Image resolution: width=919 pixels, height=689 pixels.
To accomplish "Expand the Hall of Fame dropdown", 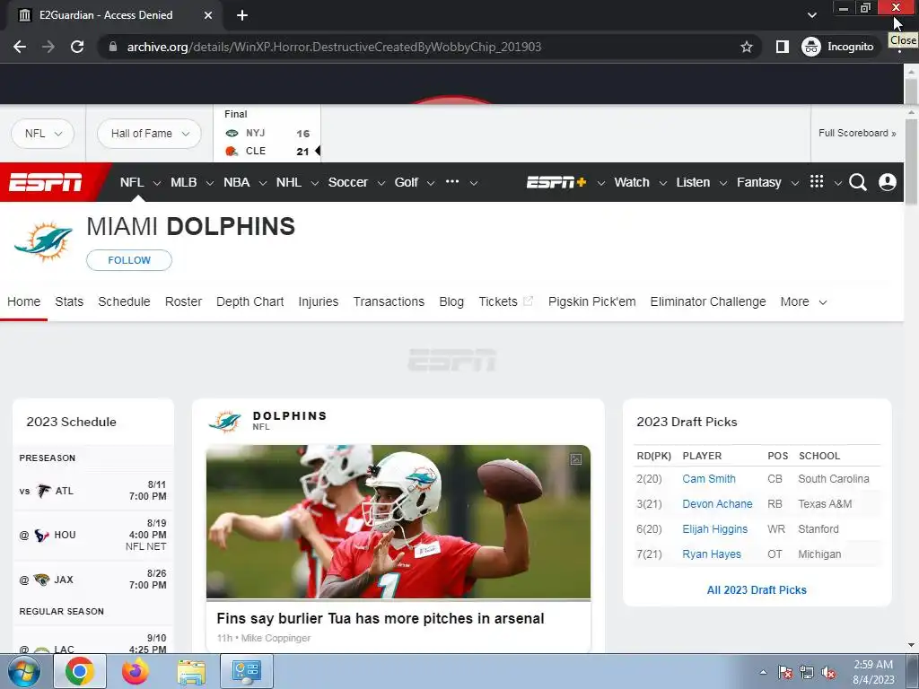I will [149, 134].
